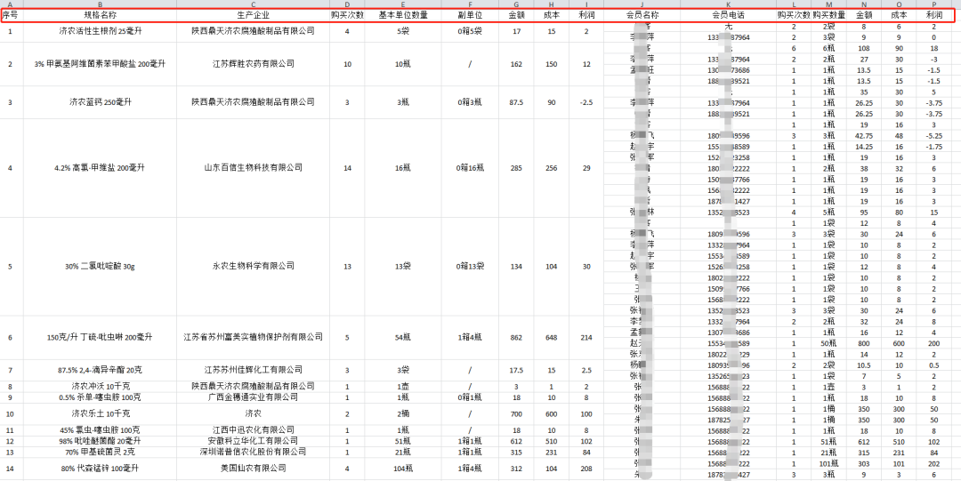Click the 山东百信生物科技有限公司 cell

coord(253,167)
